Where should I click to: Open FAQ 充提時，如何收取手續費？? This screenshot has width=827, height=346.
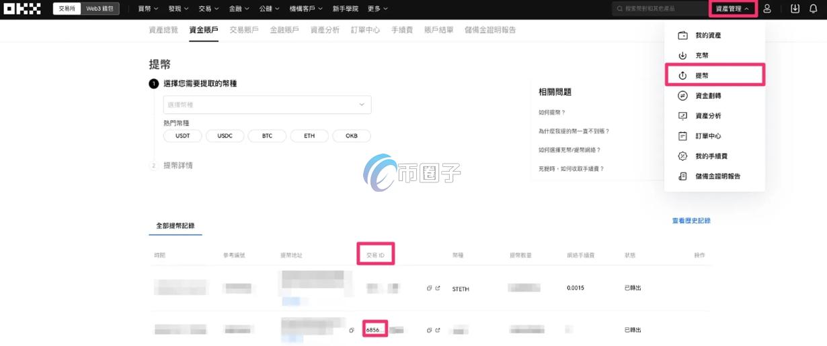coord(572,168)
